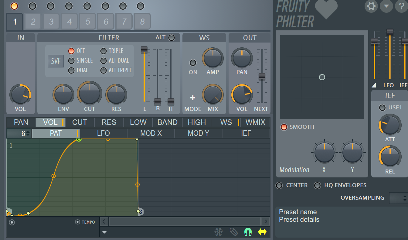The image size is (408, 240).
Task: Click the IEF ATT knob
Action: [390, 125]
